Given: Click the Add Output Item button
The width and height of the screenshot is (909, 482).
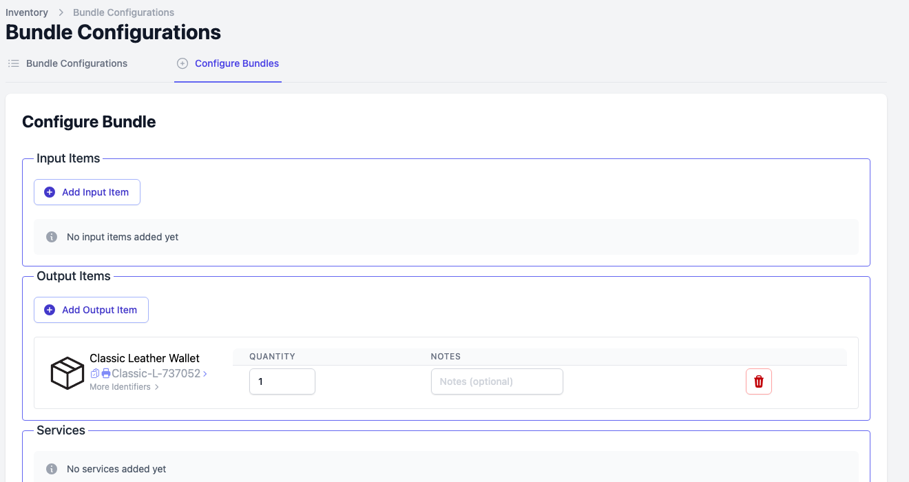Looking at the screenshot, I should 91,310.
